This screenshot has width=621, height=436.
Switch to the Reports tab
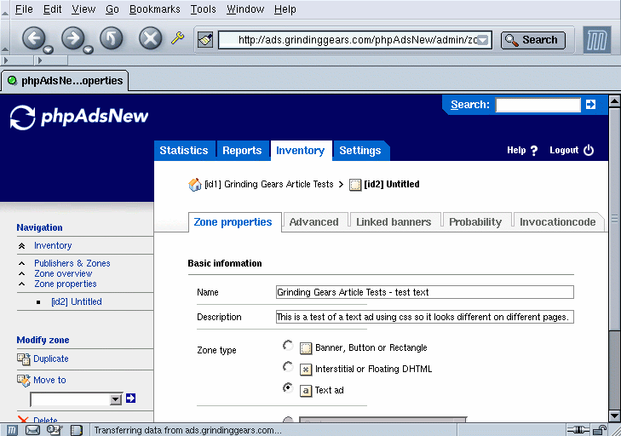click(242, 151)
